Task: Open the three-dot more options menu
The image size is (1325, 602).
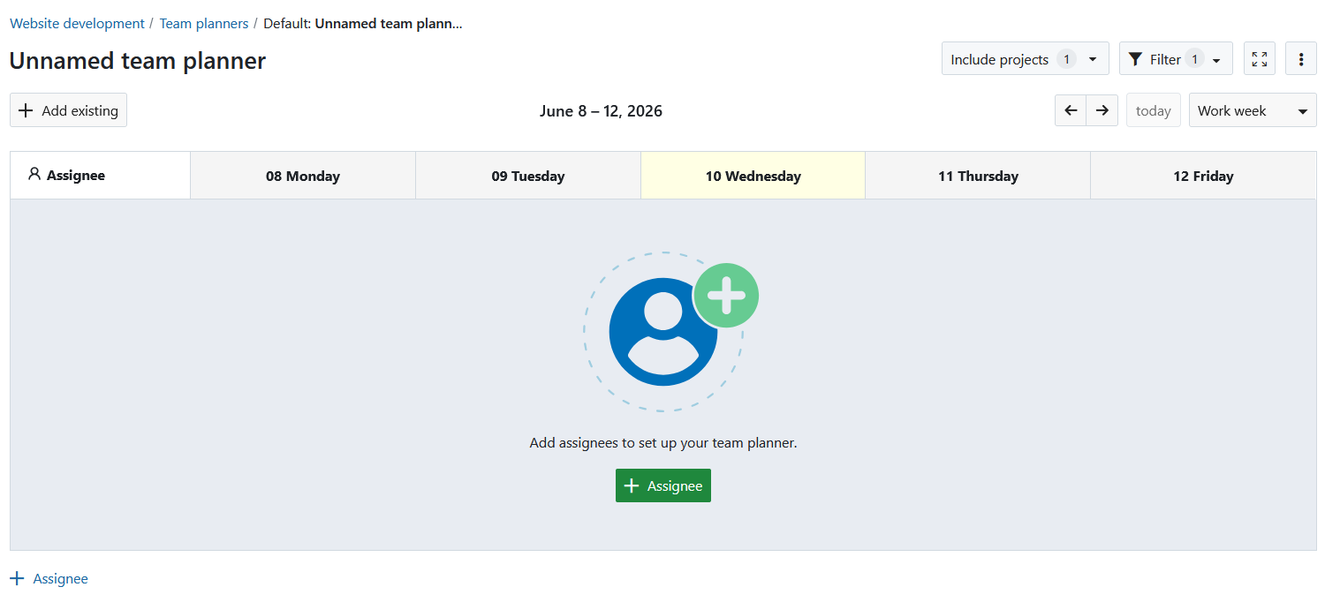Action: coord(1301,59)
